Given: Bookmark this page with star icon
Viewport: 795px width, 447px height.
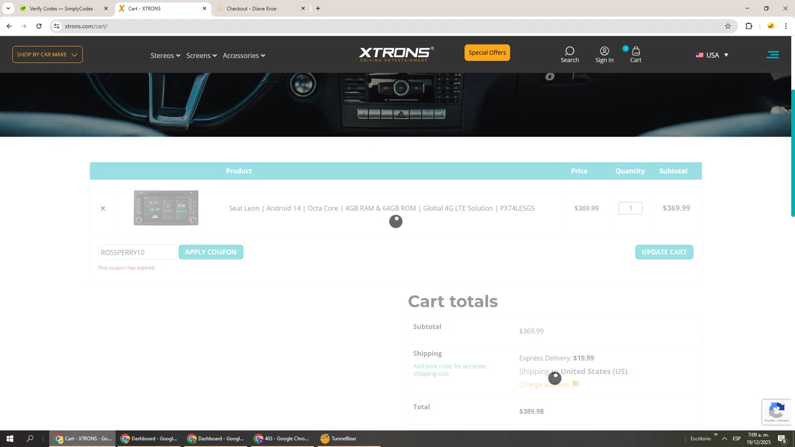Looking at the screenshot, I should [x=728, y=26].
